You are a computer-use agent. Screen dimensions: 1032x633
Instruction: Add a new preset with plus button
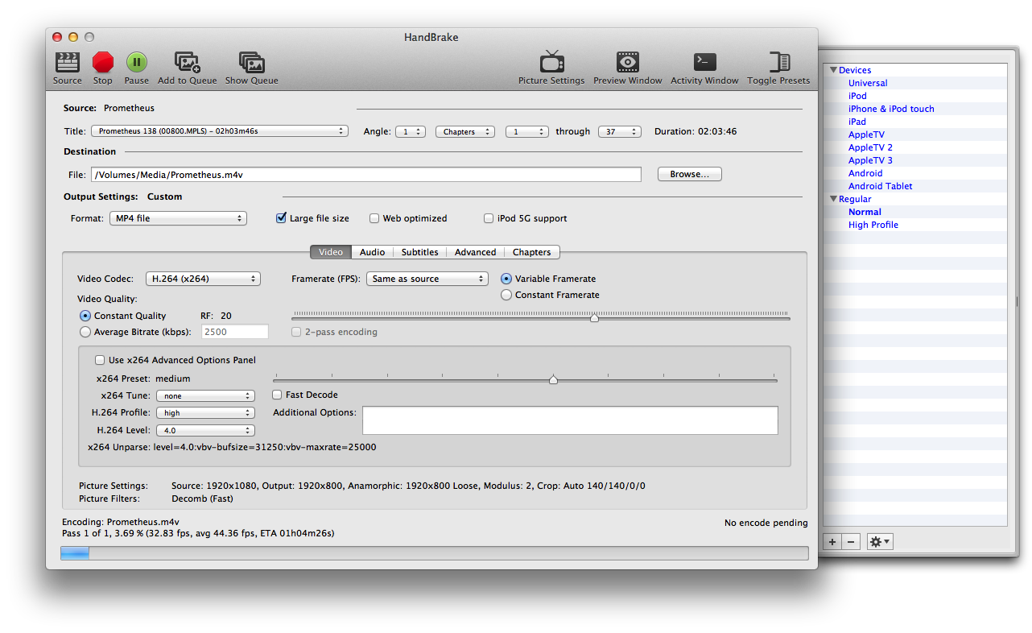pos(832,542)
